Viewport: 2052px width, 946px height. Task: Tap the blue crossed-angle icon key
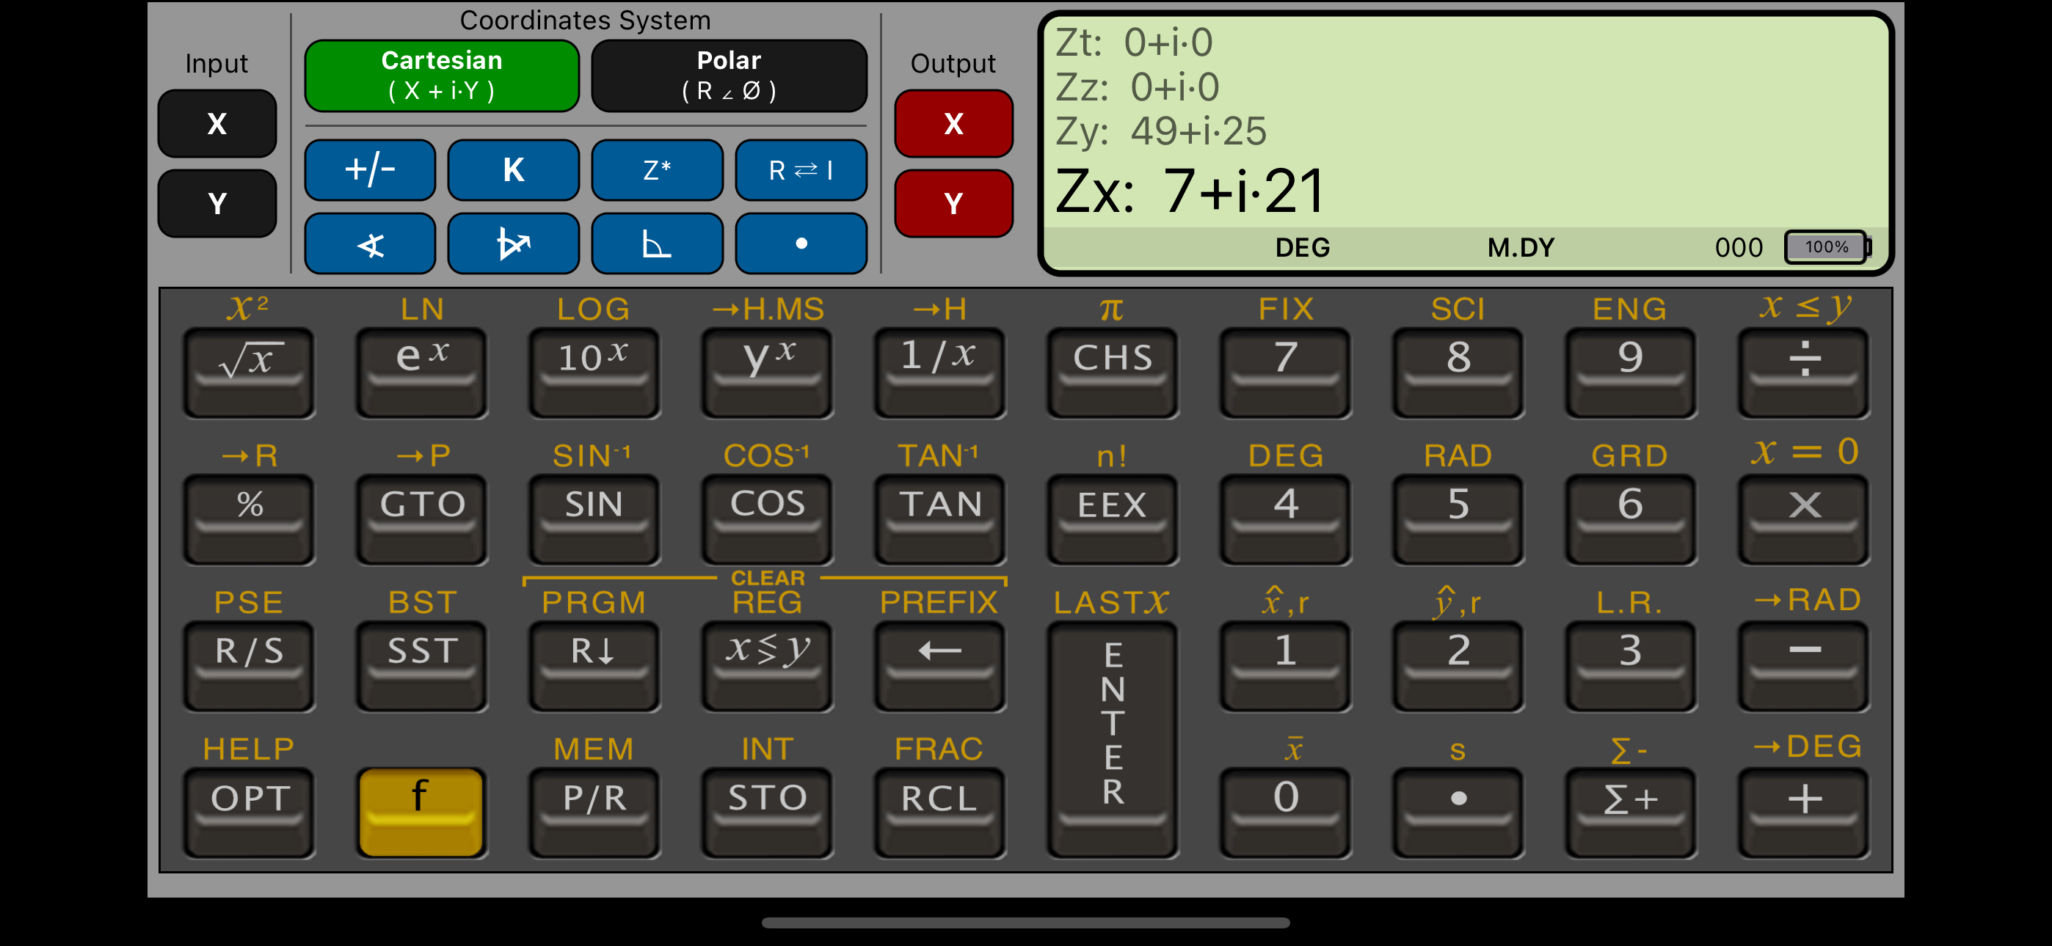tap(370, 243)
